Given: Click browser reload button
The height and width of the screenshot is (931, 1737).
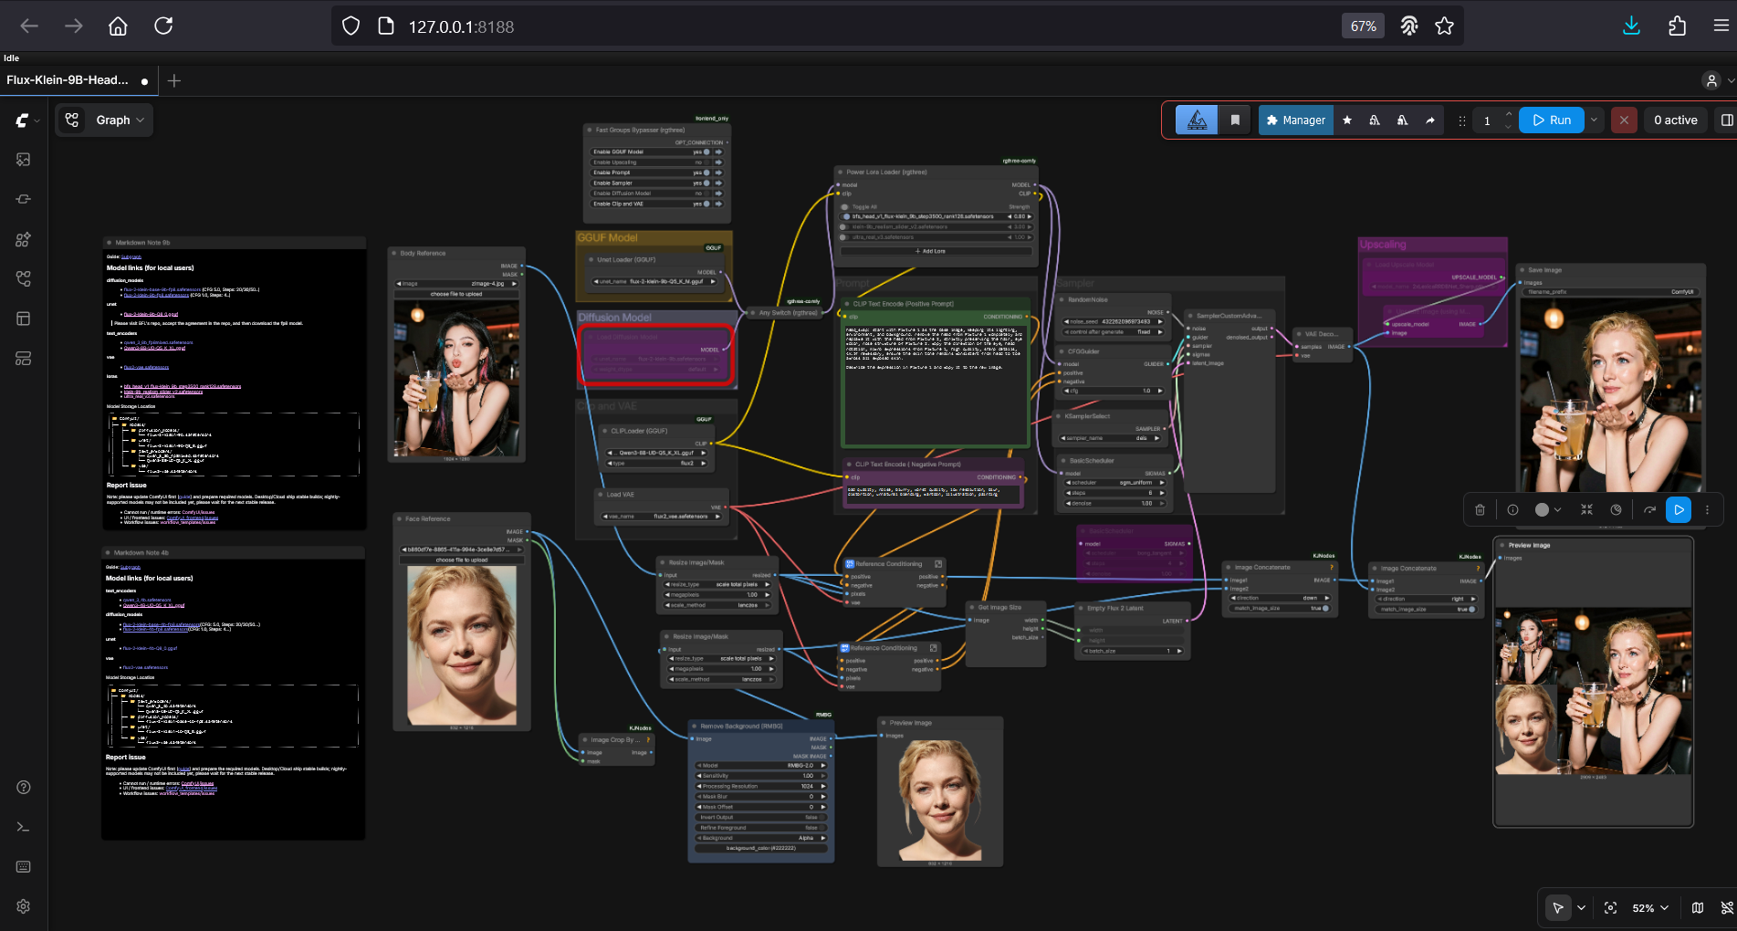Looking at the screenshot, I should tap(163, 26).
